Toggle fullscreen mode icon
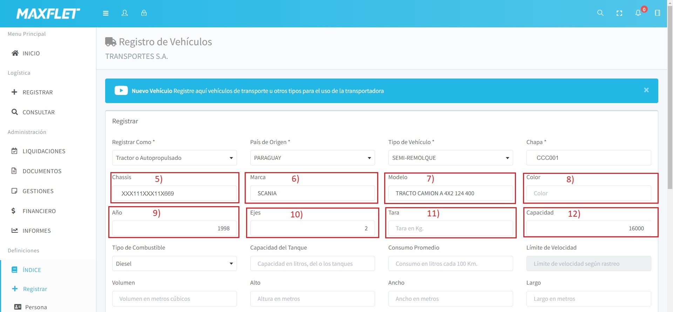Viewport: 673px width, 312px height. [x=619, y=13]
